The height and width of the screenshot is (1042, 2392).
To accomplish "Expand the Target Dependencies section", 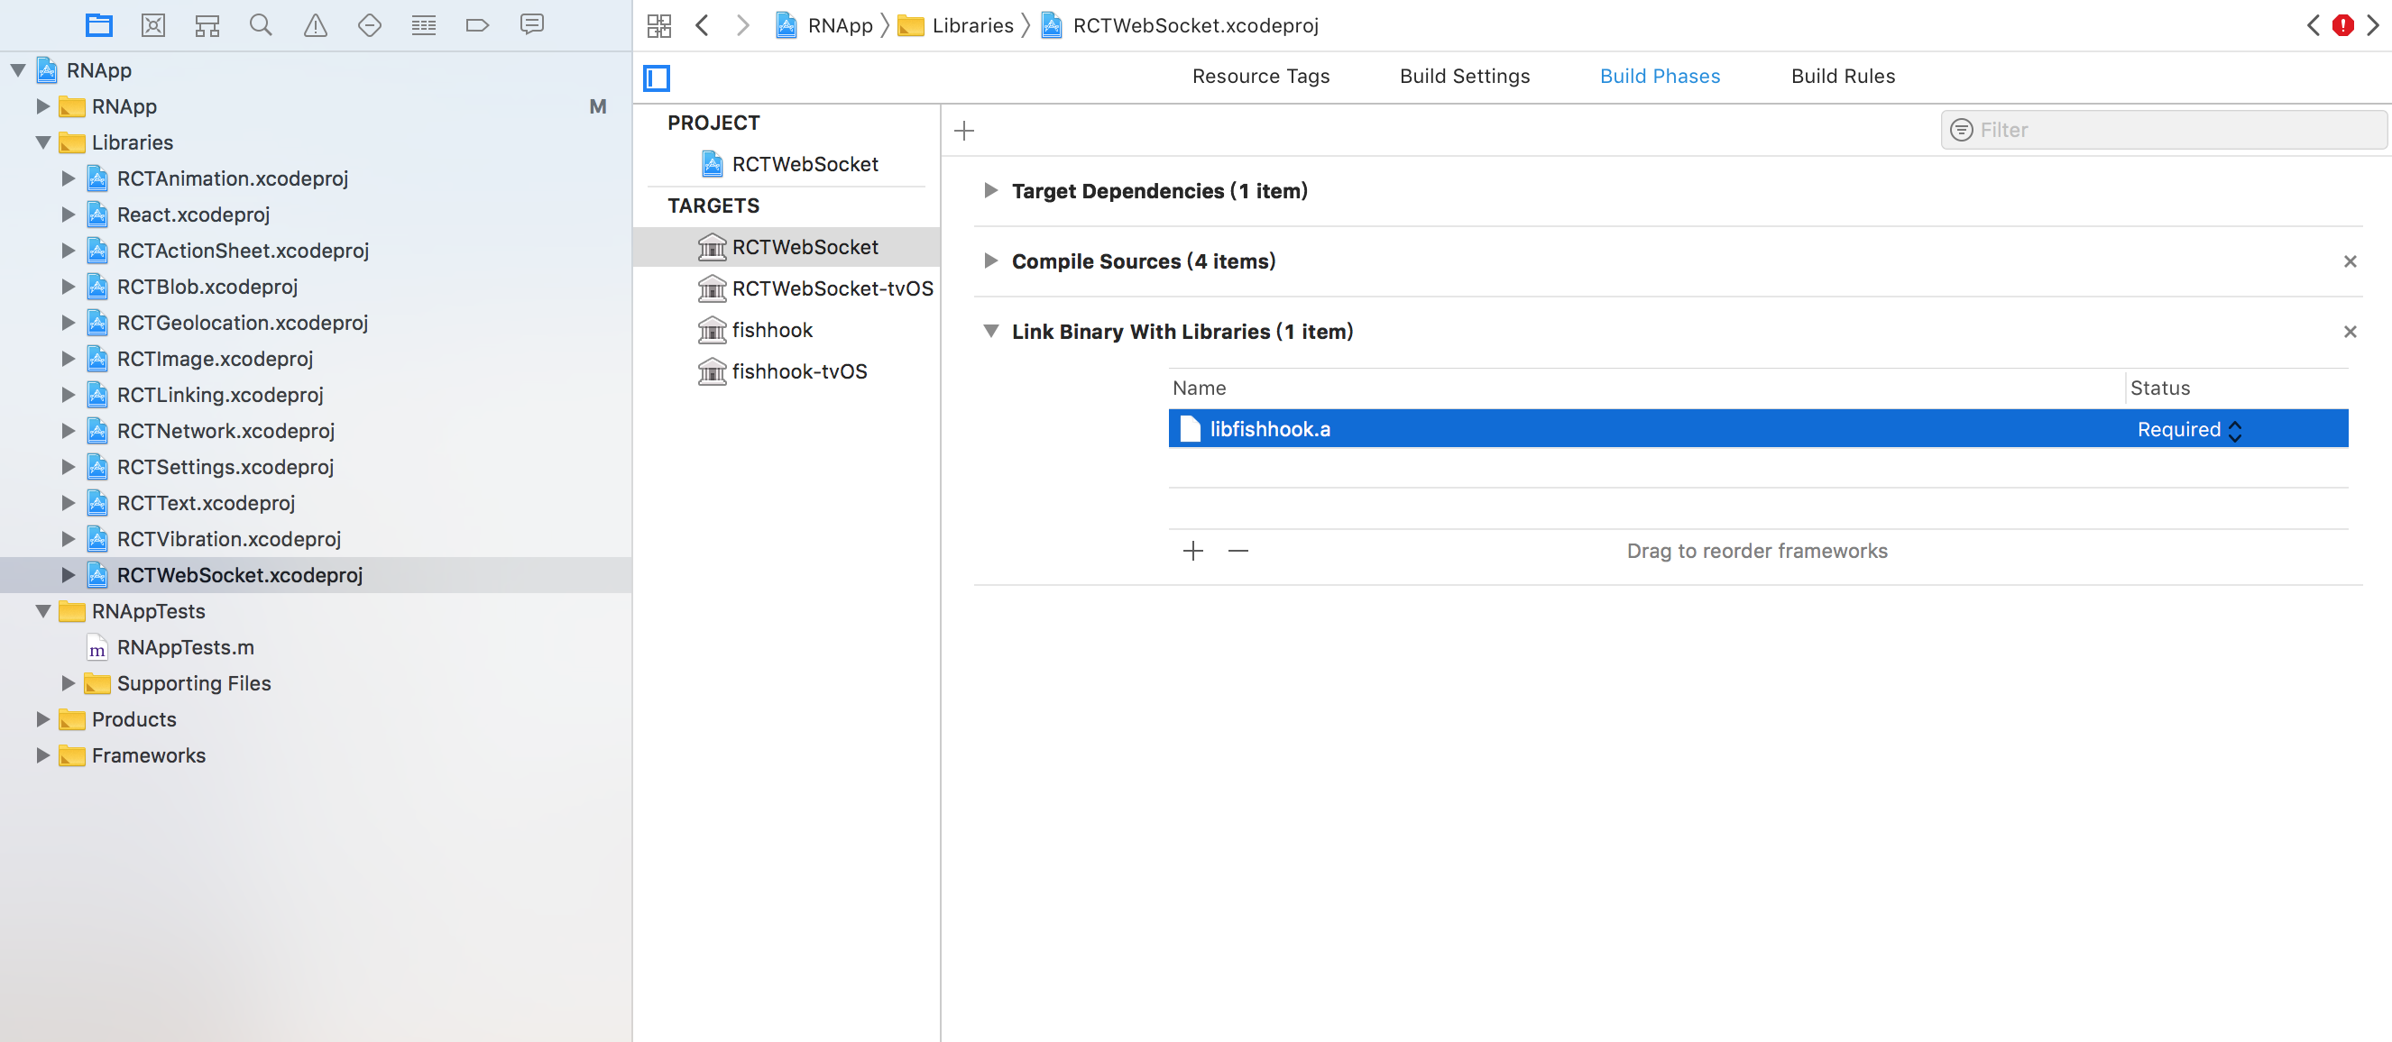I will pyautogui.click(x=990, y=190).
